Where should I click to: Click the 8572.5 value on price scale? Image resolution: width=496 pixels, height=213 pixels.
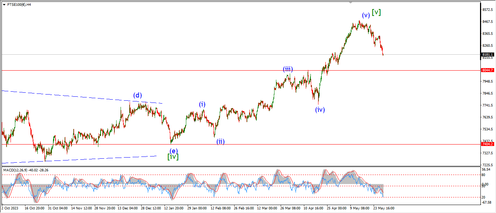pyautogui.click(x=487, y=9)
